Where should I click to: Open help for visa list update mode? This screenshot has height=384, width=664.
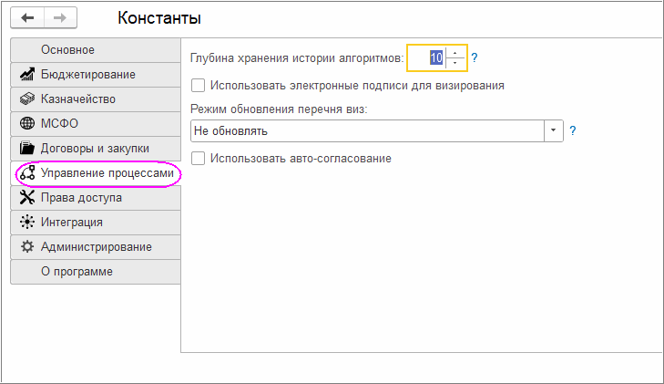pos(573,131)
